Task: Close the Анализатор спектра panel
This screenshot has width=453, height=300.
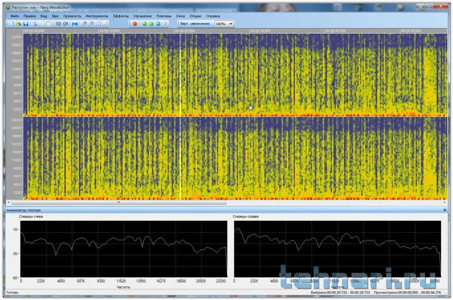Action: (445, 210)
